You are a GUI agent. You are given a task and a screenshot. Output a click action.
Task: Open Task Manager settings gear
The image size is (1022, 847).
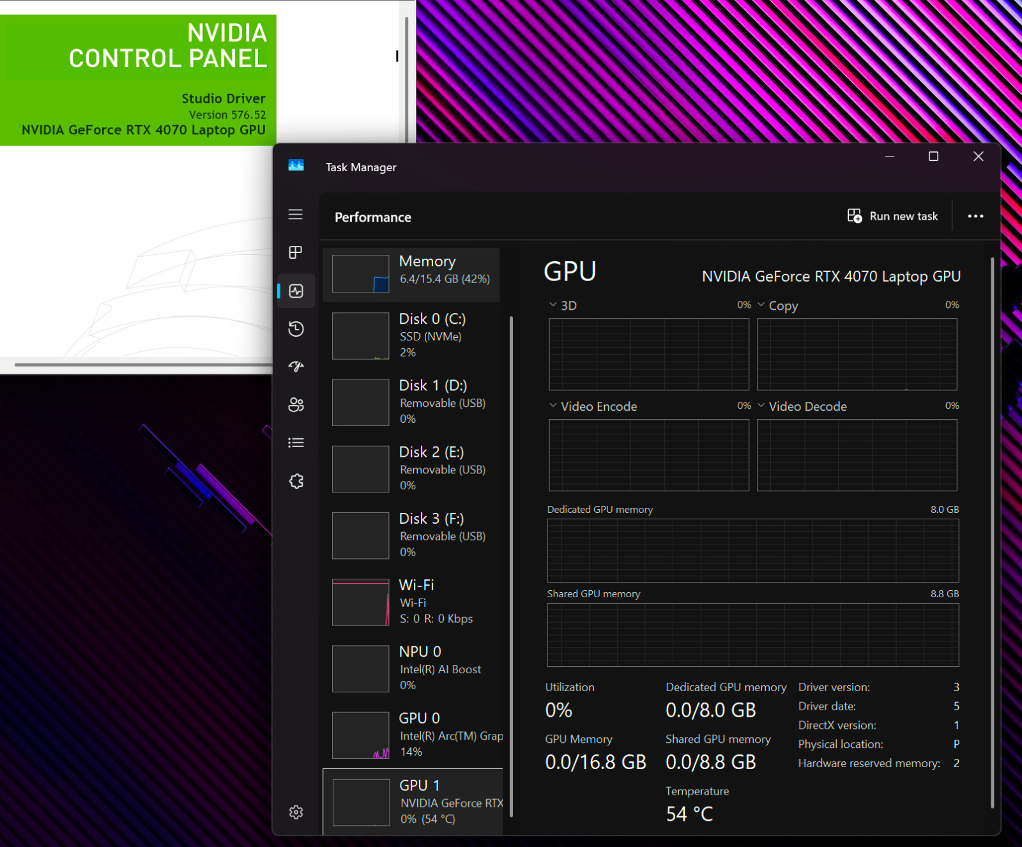296,812
